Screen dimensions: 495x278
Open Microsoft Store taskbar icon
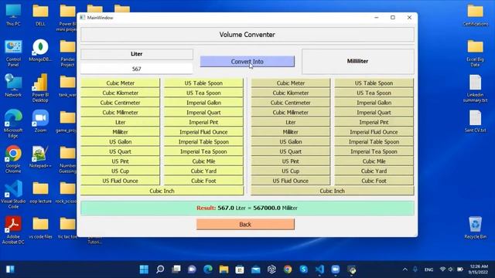(x=240, y=270)
